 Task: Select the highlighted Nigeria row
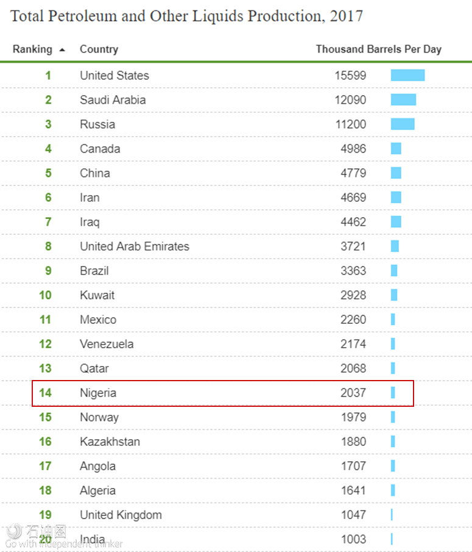click(223, 393)
